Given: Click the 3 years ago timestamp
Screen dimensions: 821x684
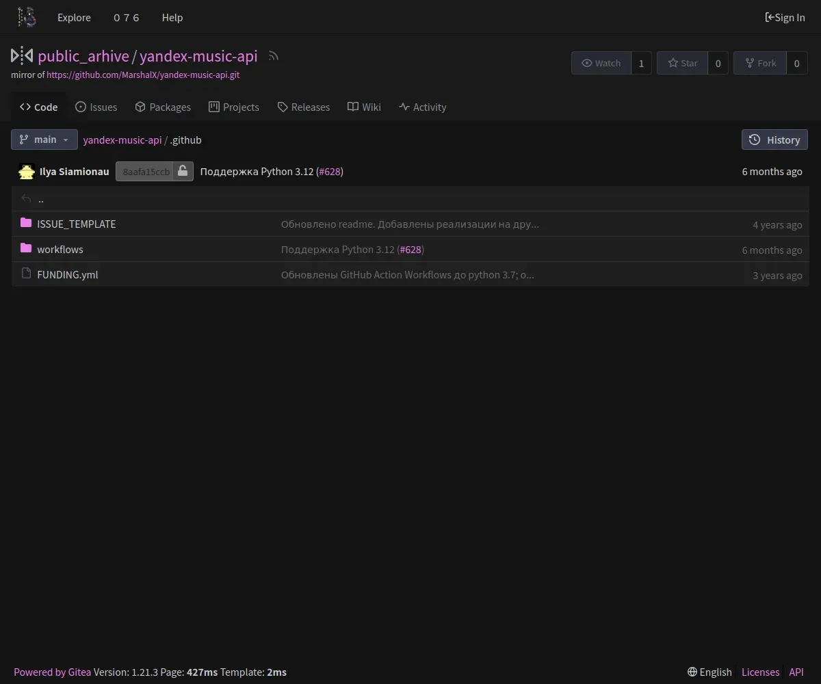Looking at the screenshot, I should [777, 275].
